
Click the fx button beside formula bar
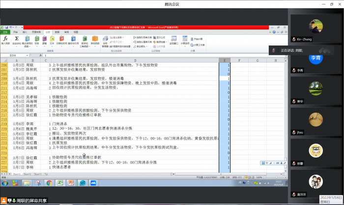41,55
